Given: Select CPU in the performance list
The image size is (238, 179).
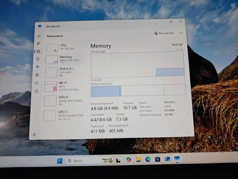Looking at the screenshot, I should [64, 47].
